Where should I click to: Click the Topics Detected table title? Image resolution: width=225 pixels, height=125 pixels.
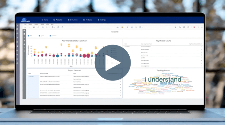[x=75, y=70]
